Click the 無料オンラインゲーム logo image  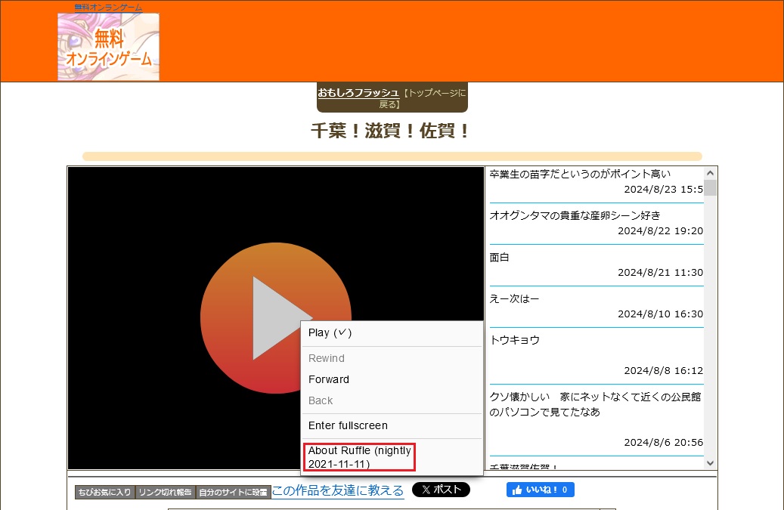pos(108,47)
